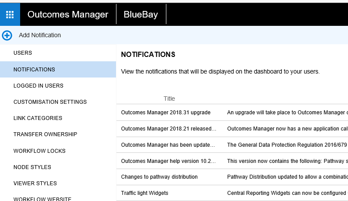Select Viewer Styles in sidebar
Screen dimensions: 348x201
35,183
